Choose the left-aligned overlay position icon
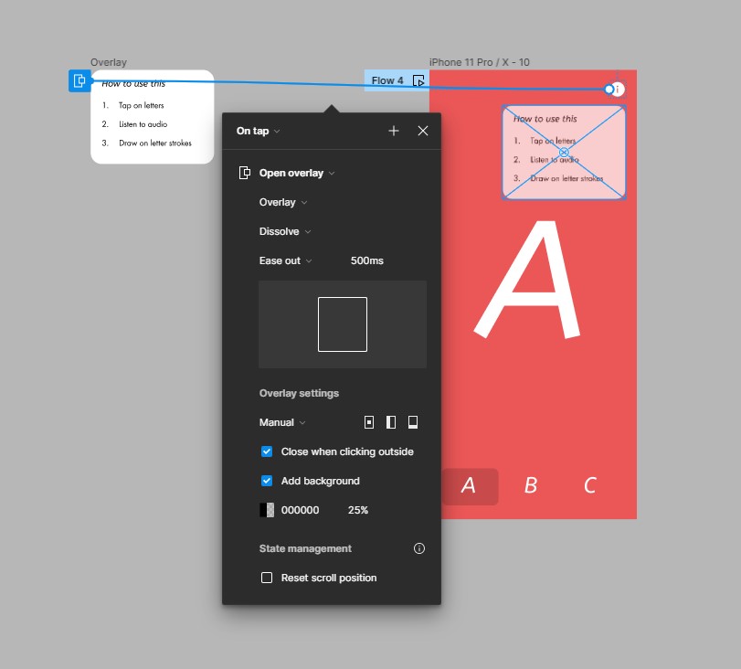Screen dimensions: 741x669 pyautogui.click(x=391, y=422)
